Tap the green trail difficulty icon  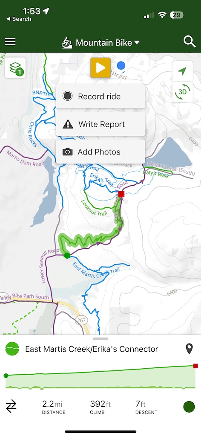tap(12, 349)
